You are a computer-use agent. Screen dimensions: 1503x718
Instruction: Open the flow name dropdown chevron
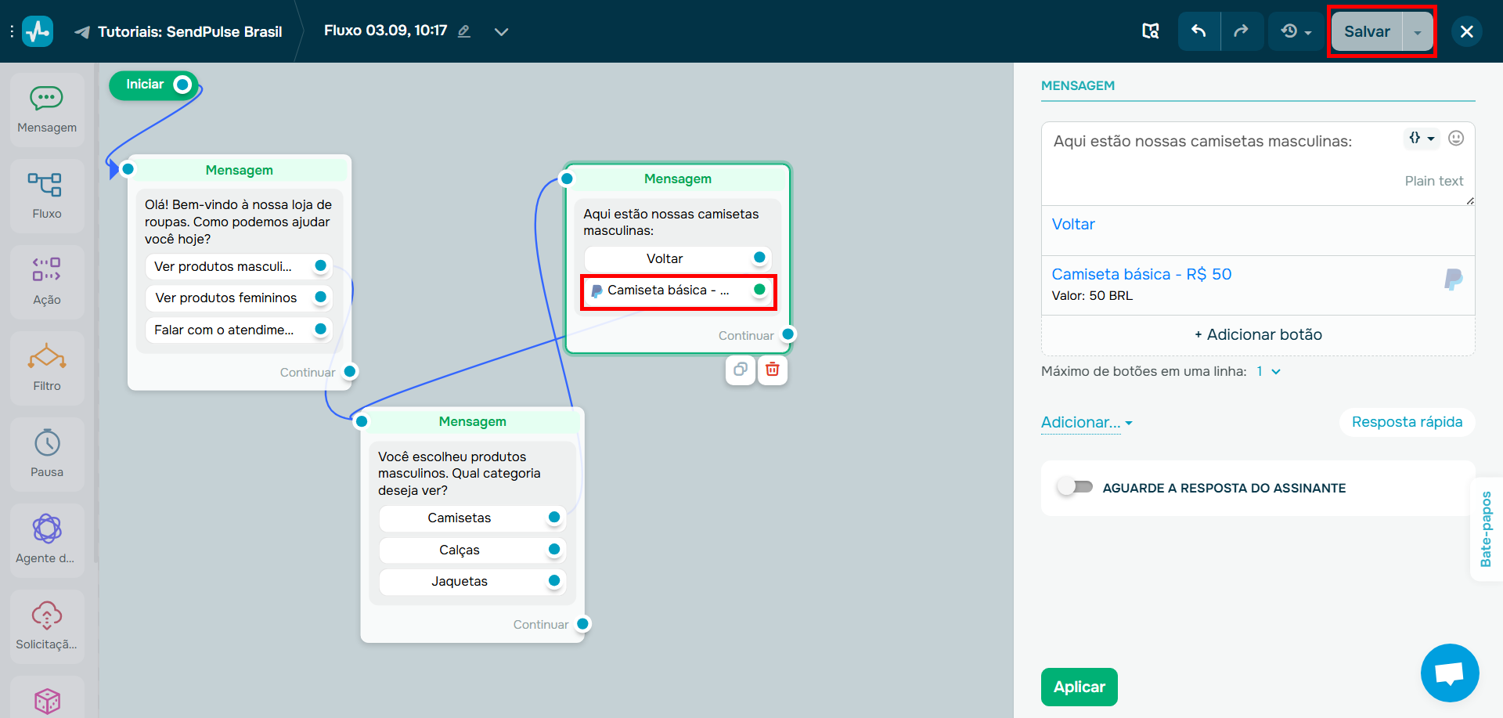(x=501, y=32)
